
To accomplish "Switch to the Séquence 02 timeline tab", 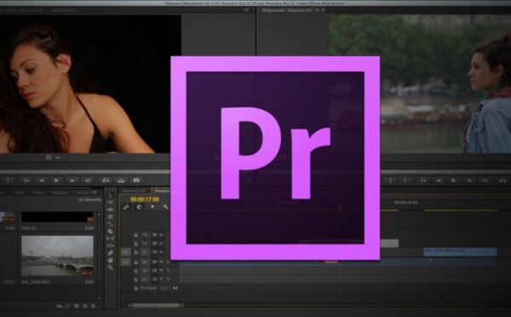I will tap(134, 191).
